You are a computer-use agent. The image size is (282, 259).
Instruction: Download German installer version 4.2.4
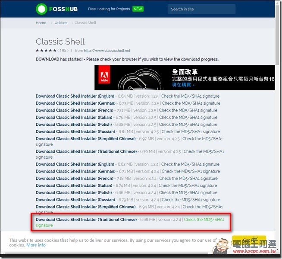[x=75, y=171]
